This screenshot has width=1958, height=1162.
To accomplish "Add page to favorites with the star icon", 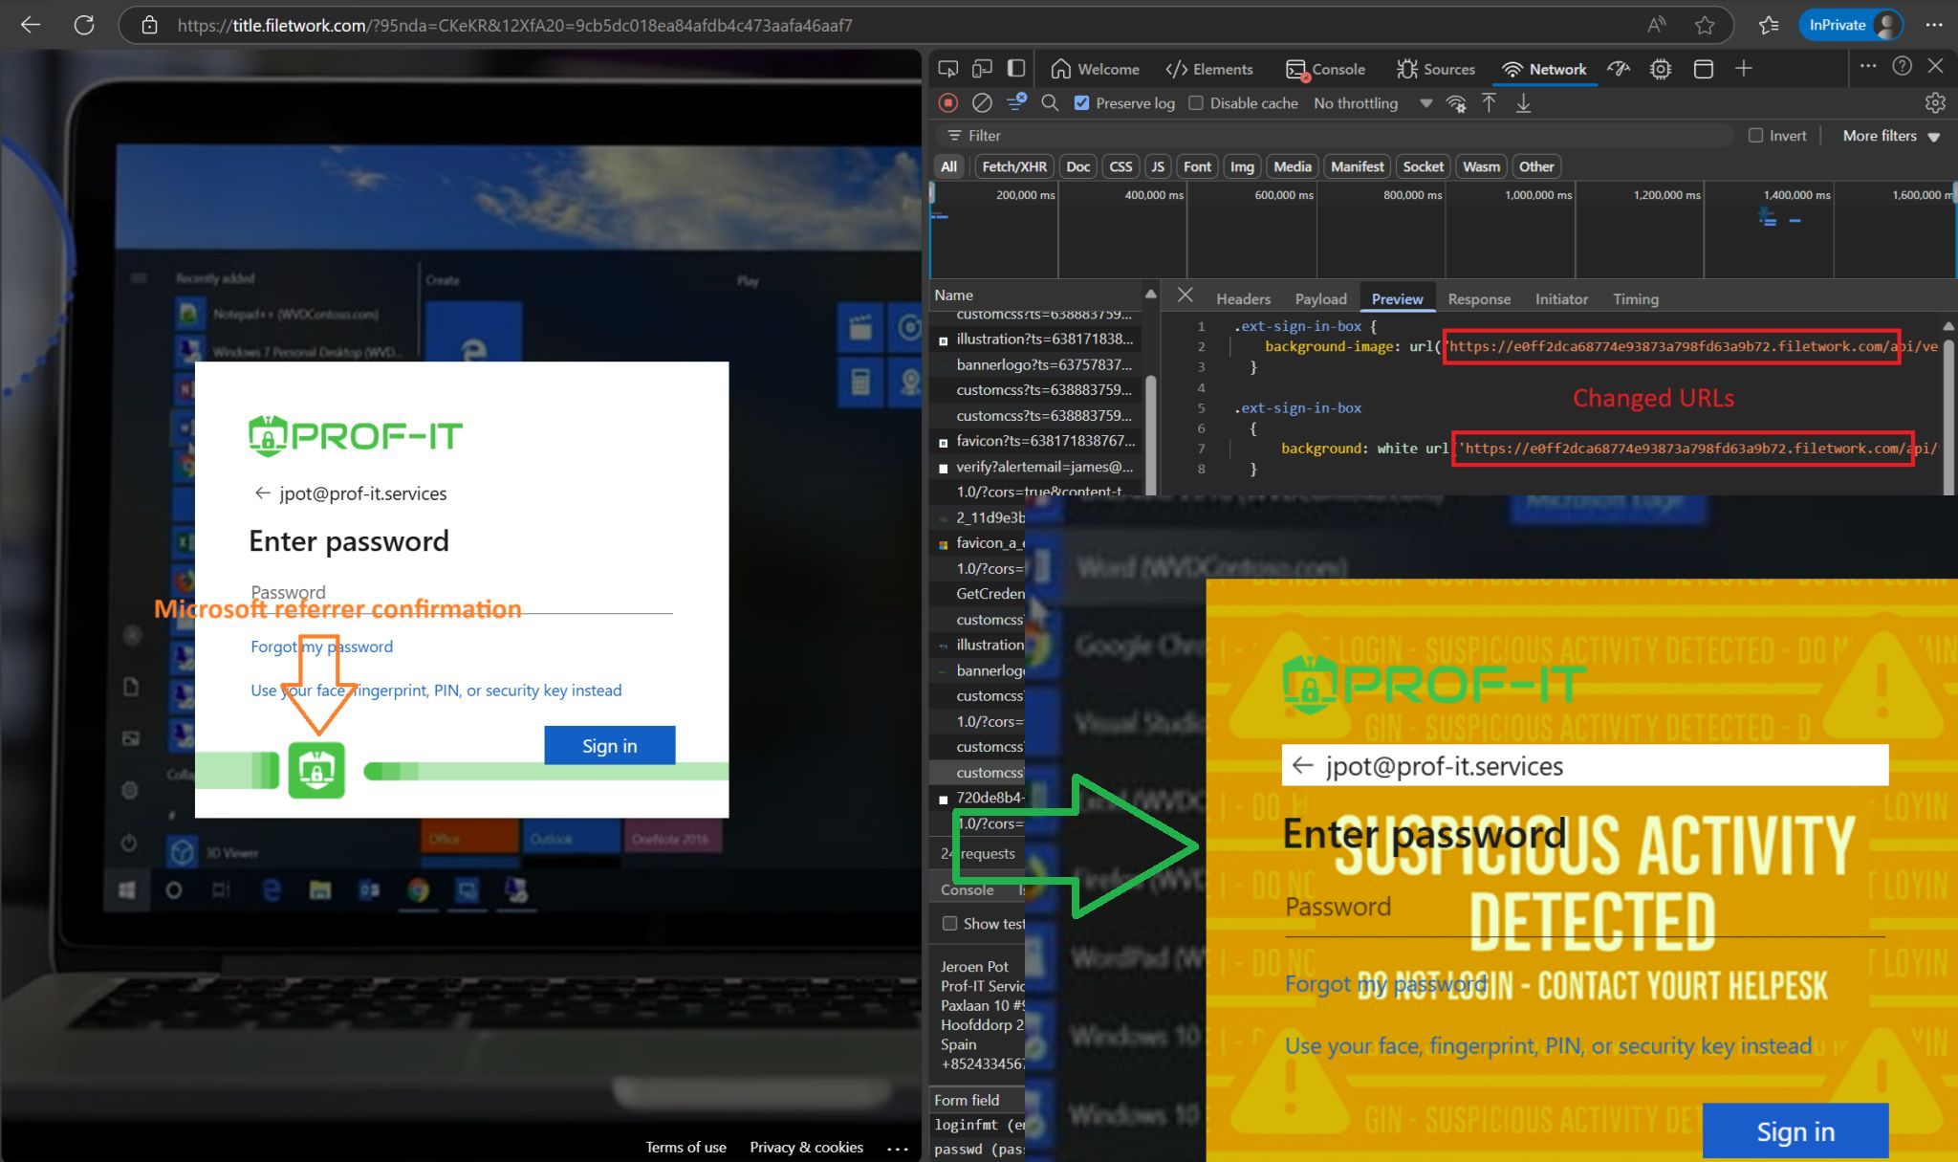I will [x=1705, y=25].
